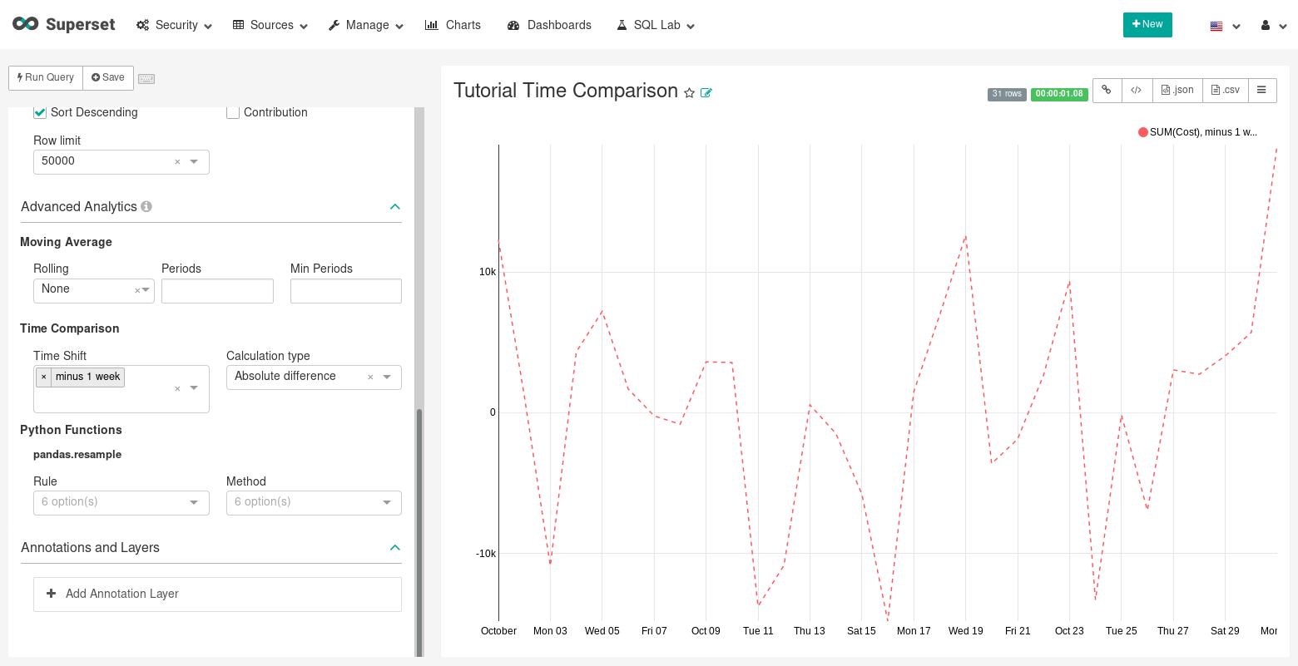Click the short link icon
Viewport: 1298px width, 666px height.
point(1107,91)
